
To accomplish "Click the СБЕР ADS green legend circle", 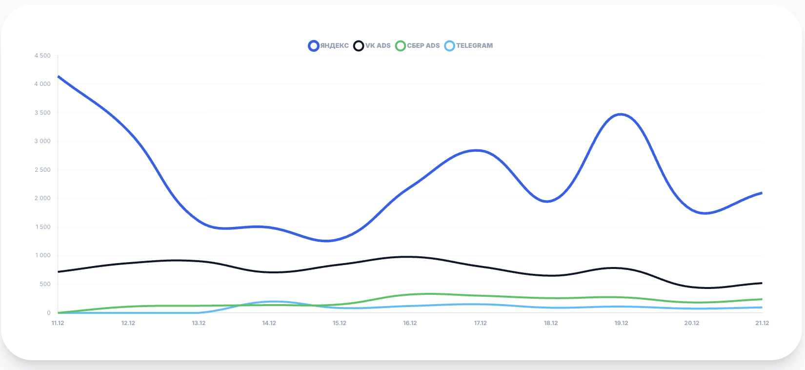I will 401,46.
